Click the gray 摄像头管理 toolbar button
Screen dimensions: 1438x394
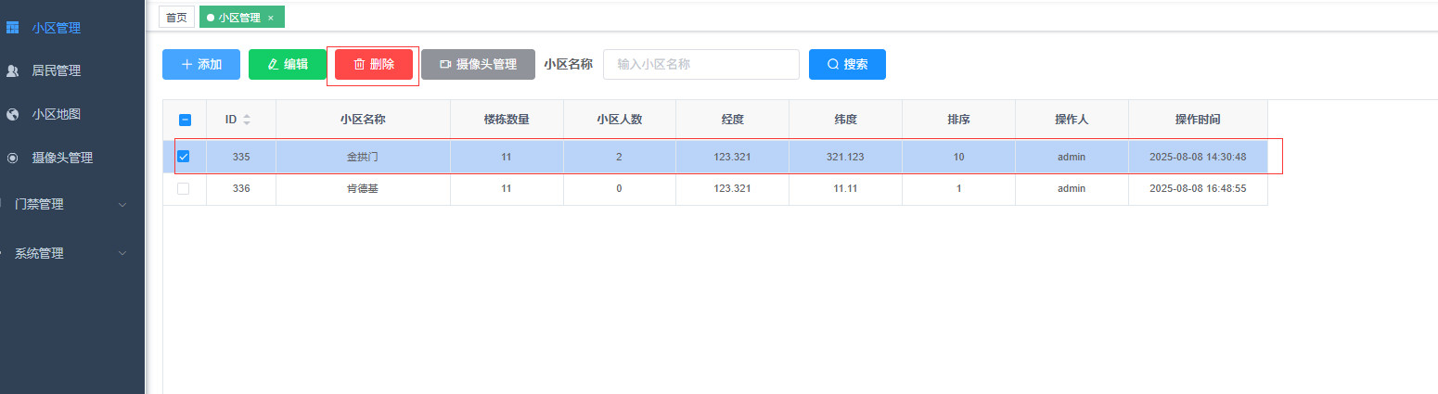click(x=478, y=64)
